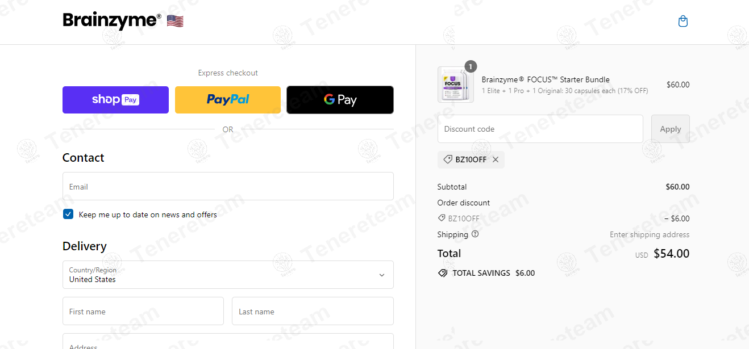Click the order discount BZ10OFF tag icon
This screenshot has height=349, width=749.
[442, 218]
